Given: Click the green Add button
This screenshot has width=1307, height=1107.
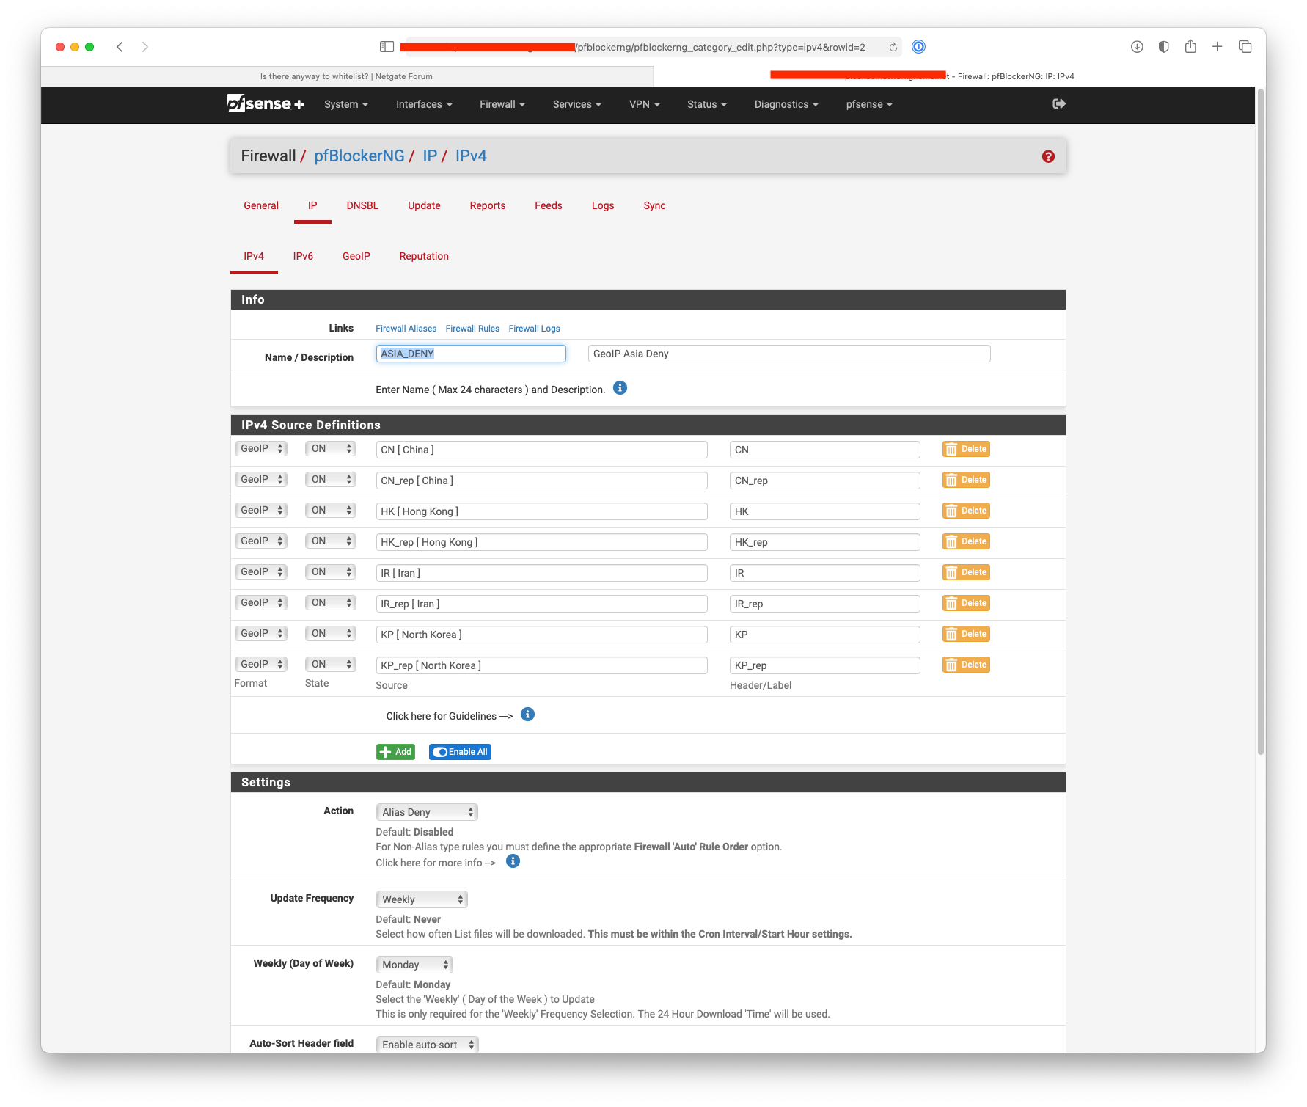Looking at the screenshot, I should coord(395,752).
